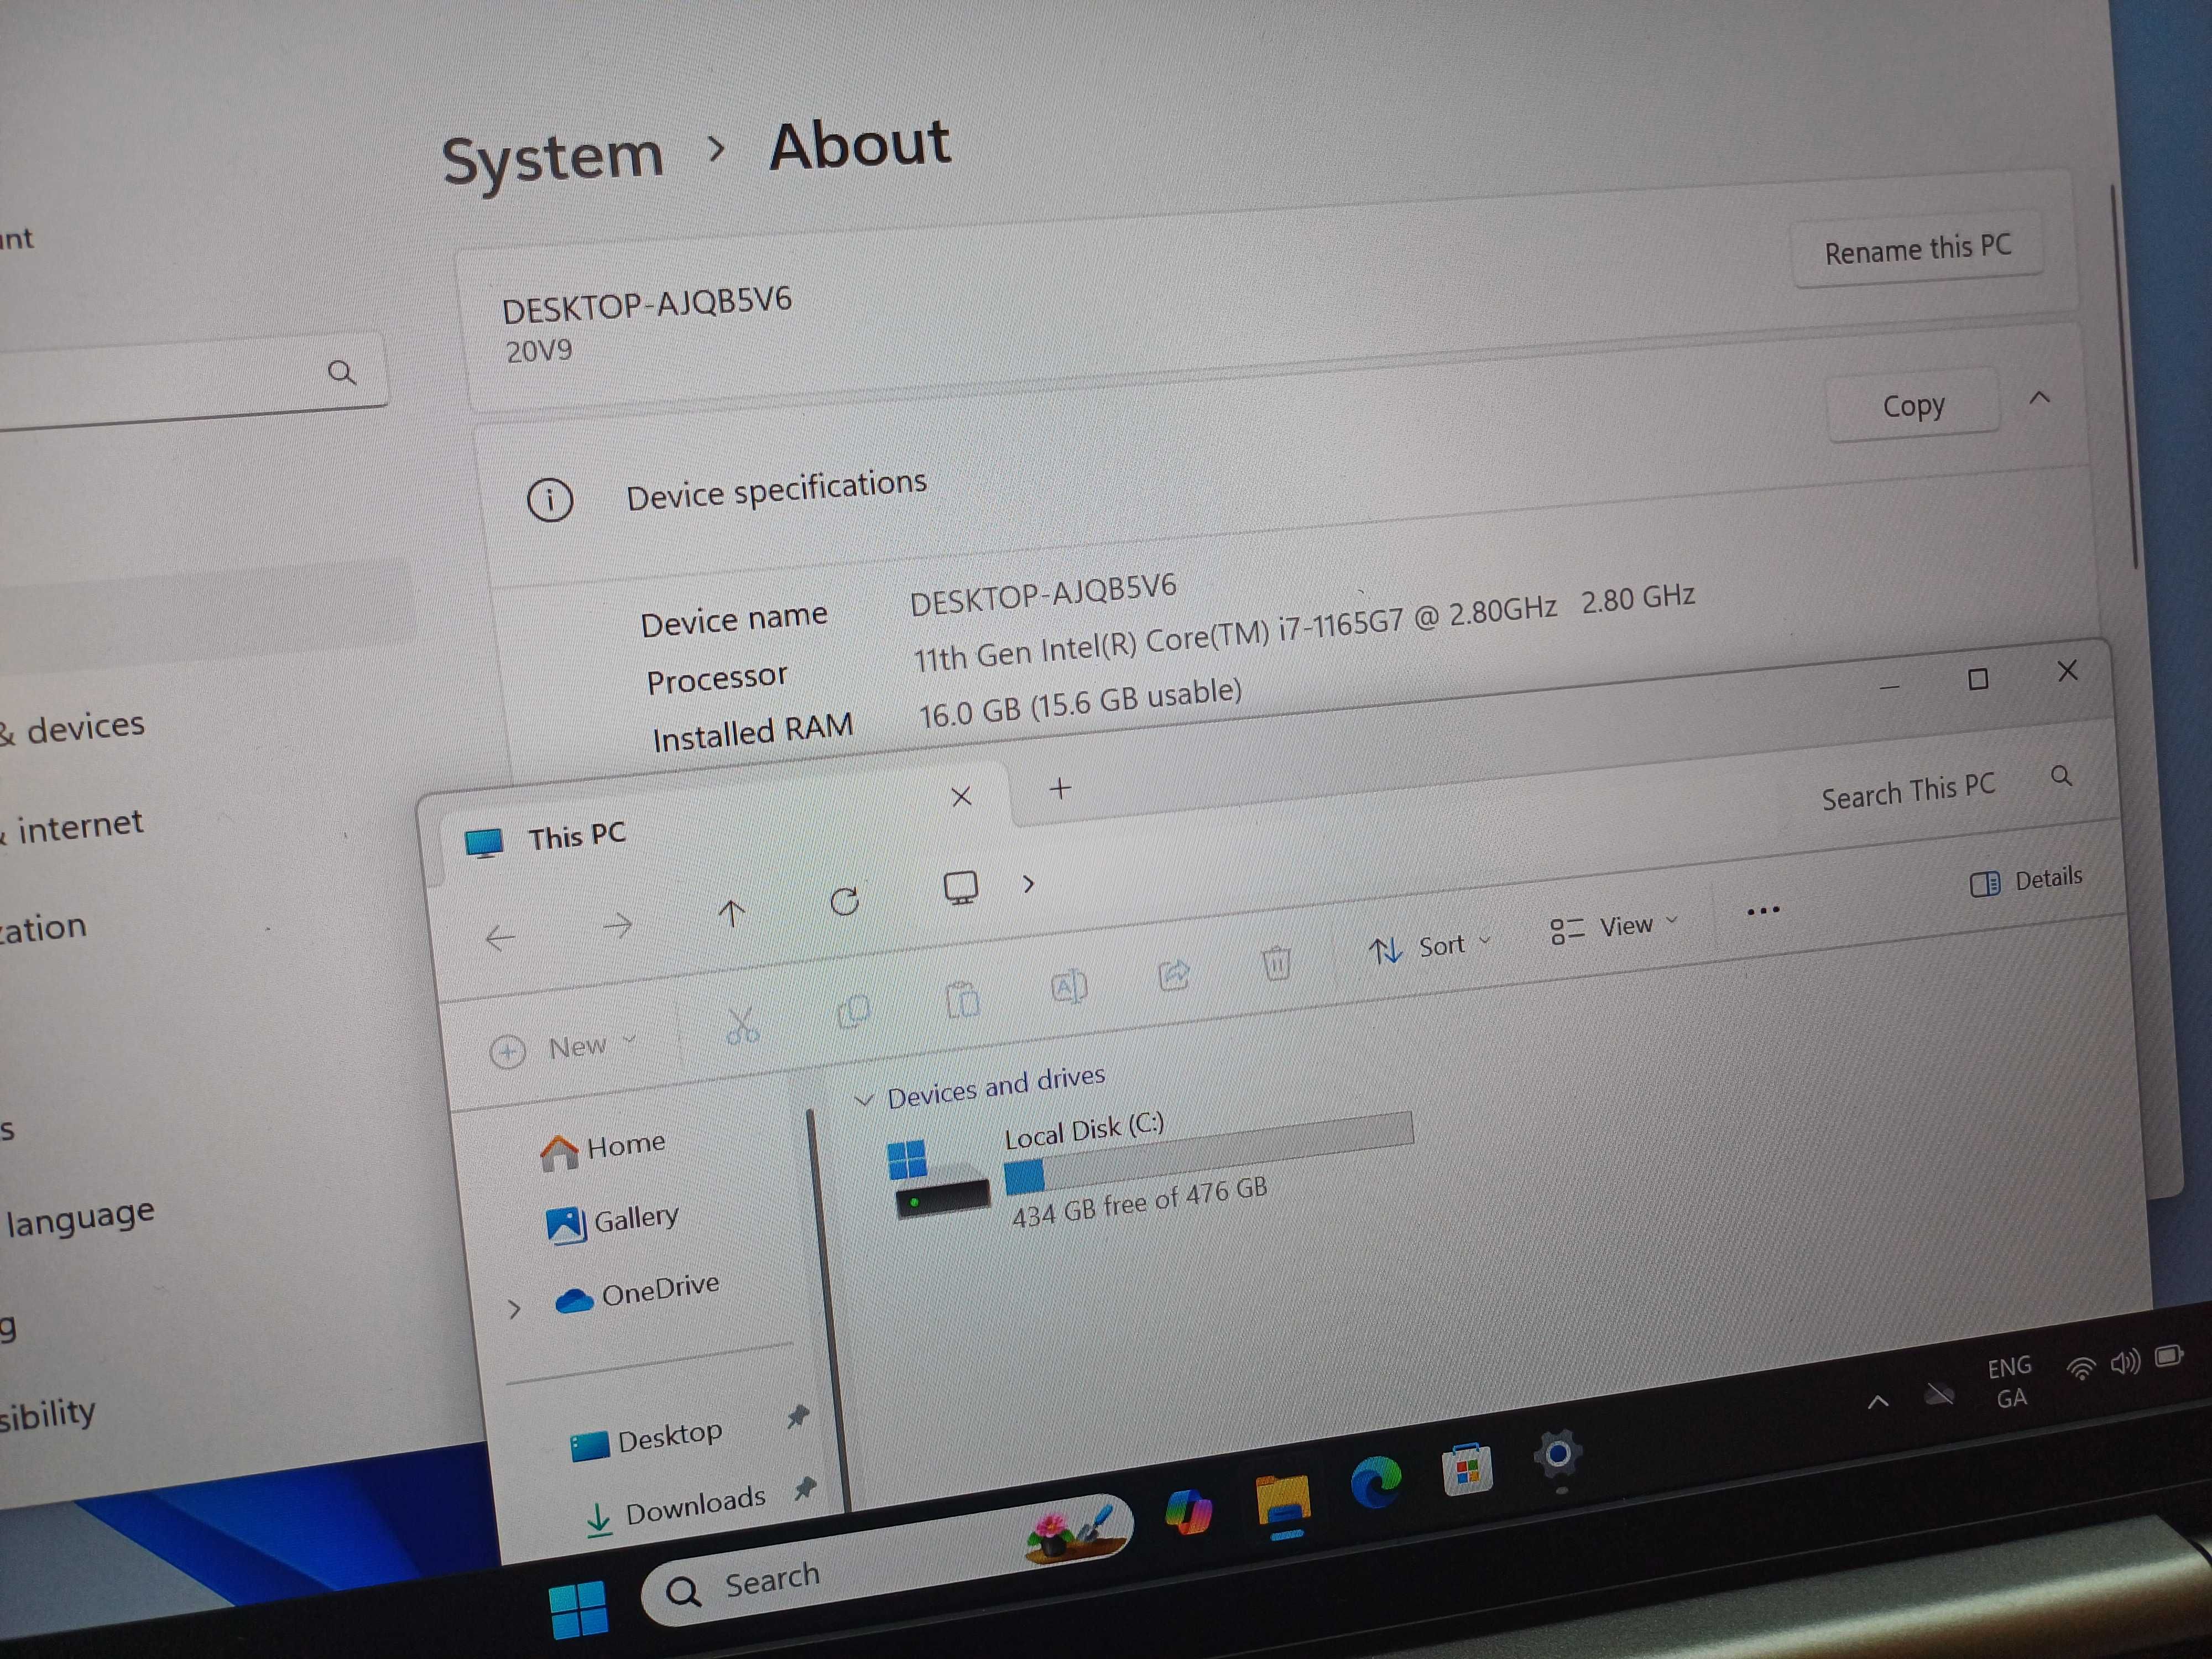Open Gallery in the navigation pane
Image resolution: width=2212 pixels, height=1659 pixels.
coord(613,1222)
